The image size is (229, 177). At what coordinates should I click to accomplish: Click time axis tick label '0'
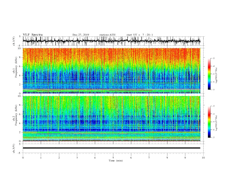click(x=23, y=158)
